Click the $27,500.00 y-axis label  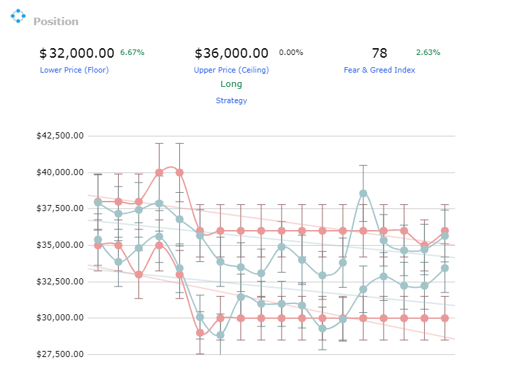pyautogui.click(x=60, y=354)
